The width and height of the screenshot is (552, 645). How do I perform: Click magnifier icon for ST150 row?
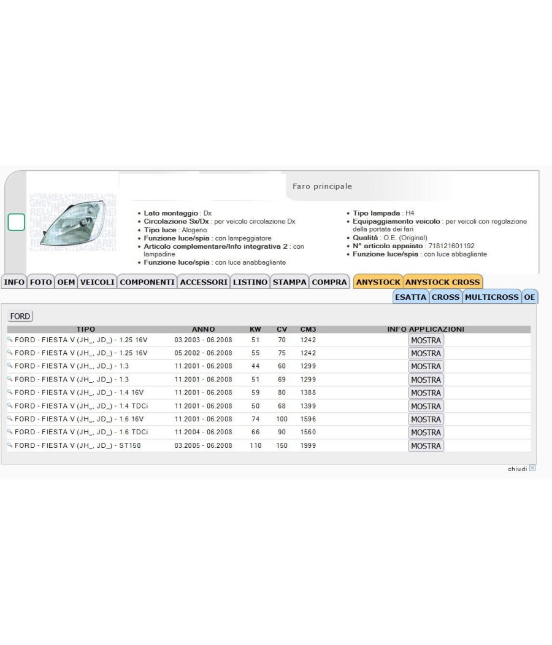coord(10,445)
